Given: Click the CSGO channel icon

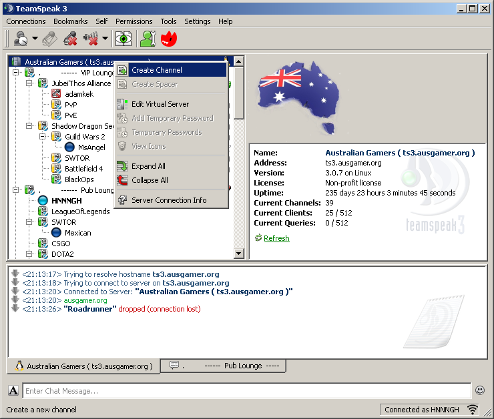Looking at the screenshot, I should 43,244.
